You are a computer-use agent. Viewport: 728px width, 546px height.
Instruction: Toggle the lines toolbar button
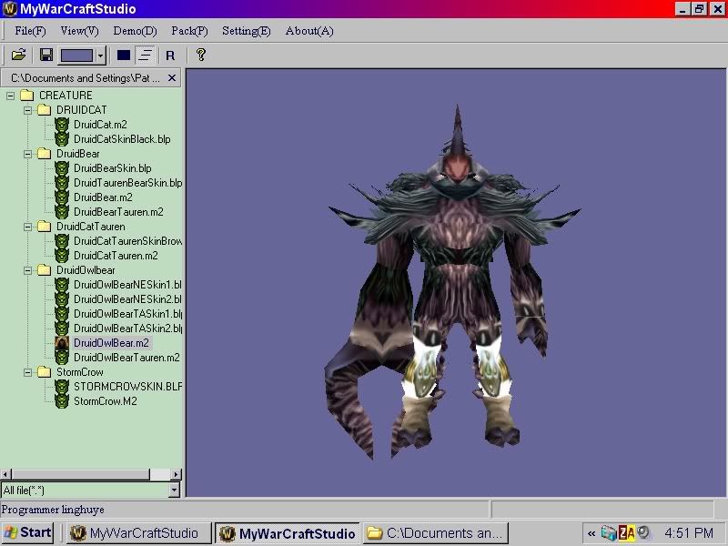click(x=145, y=56)
